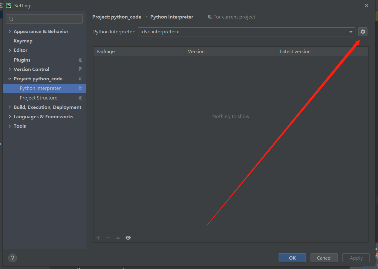Click the Apply button
Image resolution: width=378 pixels, height=269 pixels.
[x=356, y=258]
